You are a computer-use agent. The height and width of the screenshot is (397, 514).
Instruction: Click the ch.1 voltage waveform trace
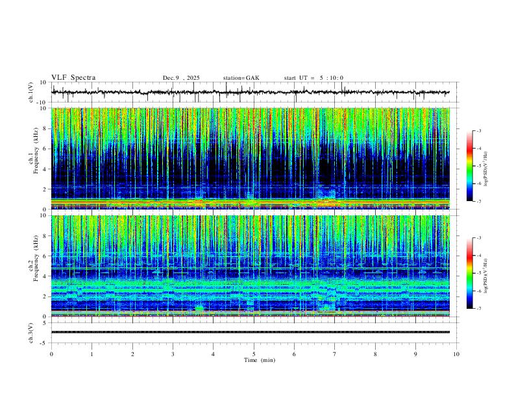pyautogui.click(x=250, y=92)
